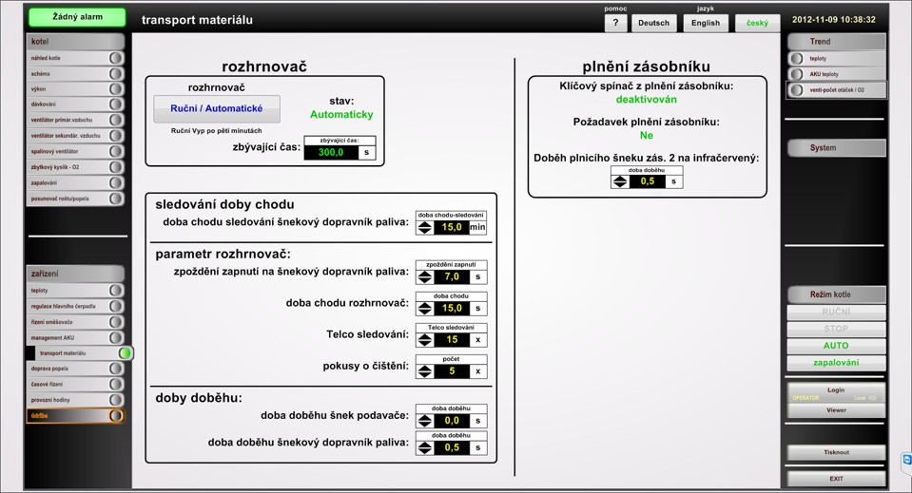Open ventilátor sekundár. vzduchu entry
Screen dimensions: 912x493
point(75,135)
